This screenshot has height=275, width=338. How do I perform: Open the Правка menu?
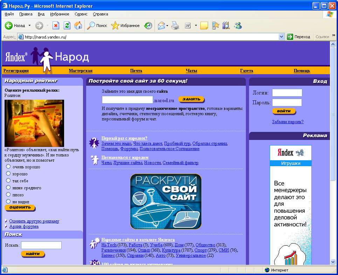point(26,14)
